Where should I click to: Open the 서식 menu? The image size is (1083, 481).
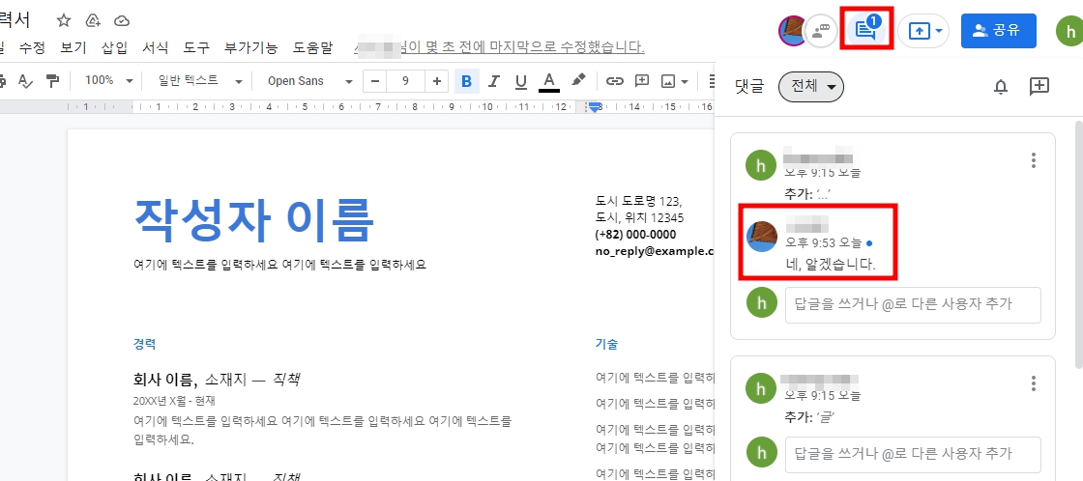pyautogui.click(x=156, y=47)
